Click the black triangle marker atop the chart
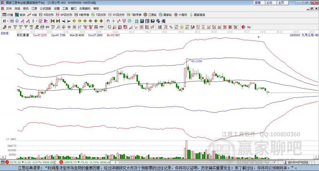Screen dimensions: 319x171 tap(259, 37)
